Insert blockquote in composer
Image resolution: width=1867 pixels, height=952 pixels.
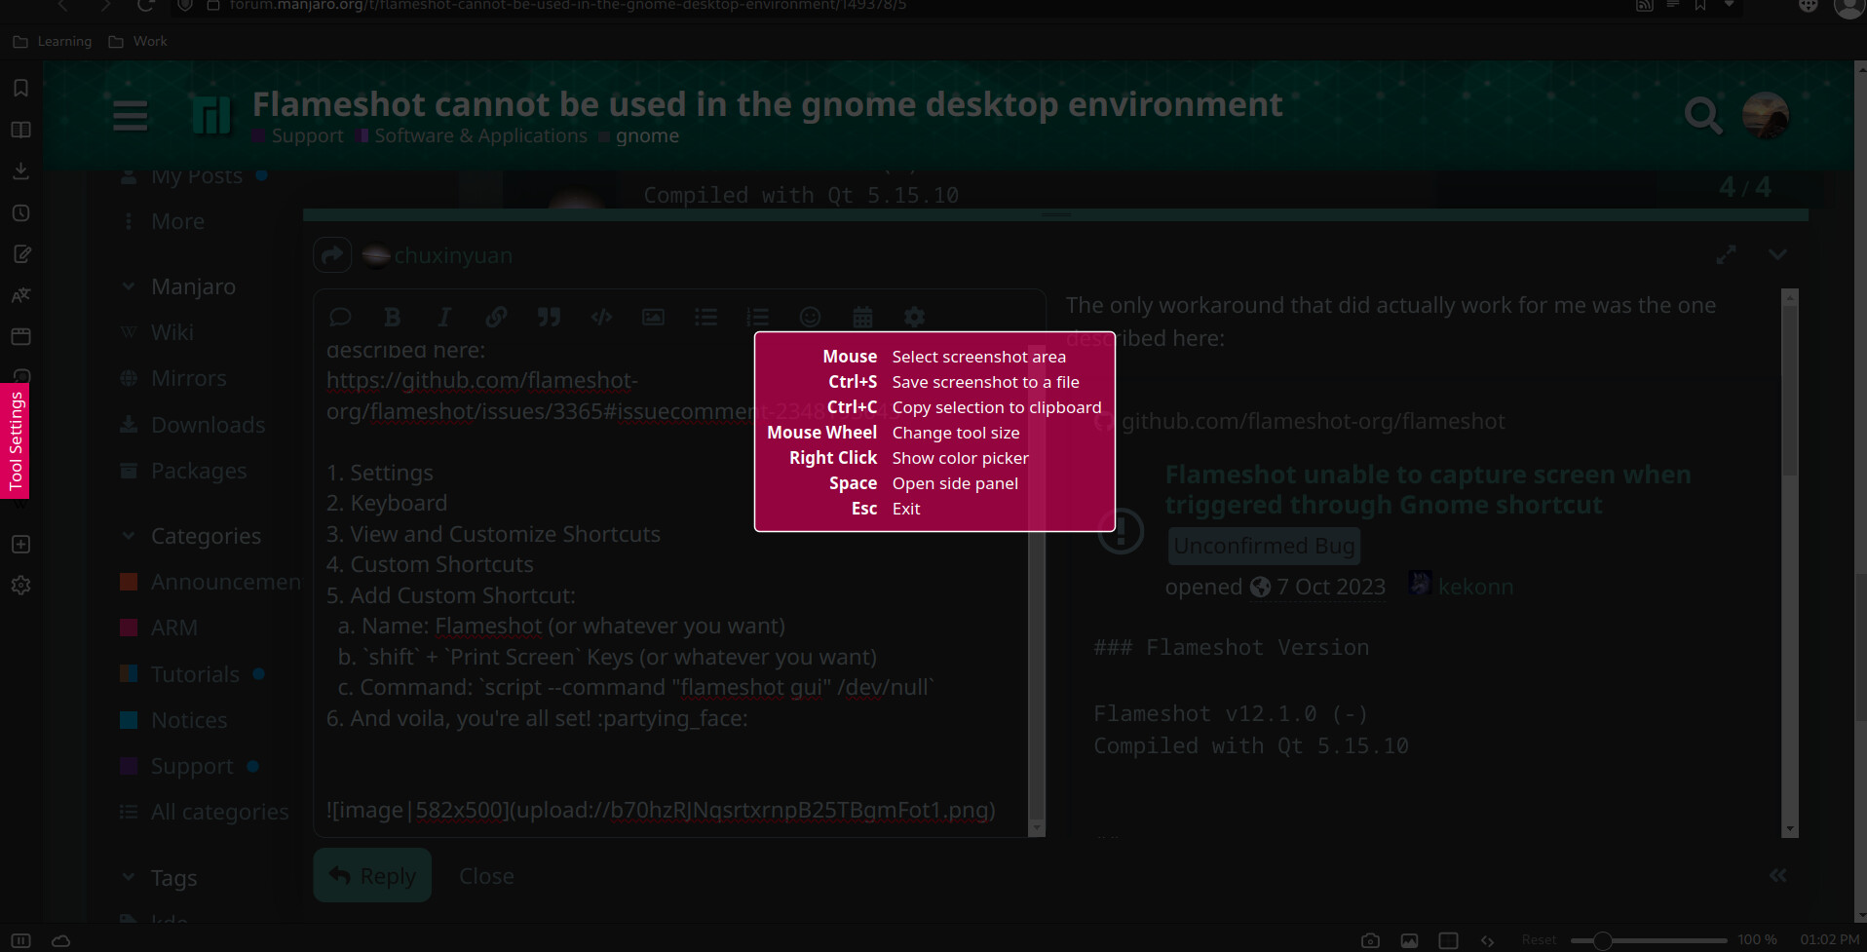tap(549, 317)
